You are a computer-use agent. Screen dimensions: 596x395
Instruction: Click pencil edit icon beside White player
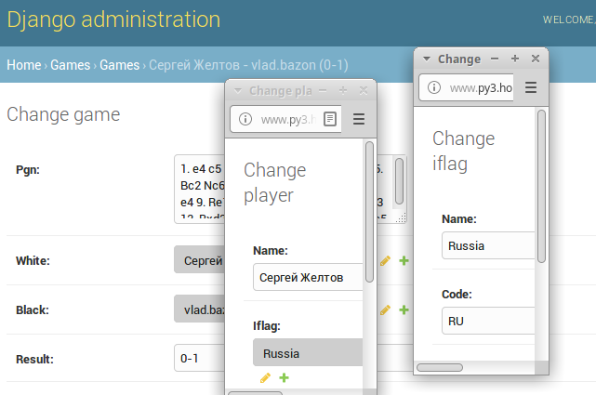(x=385, y=261)
